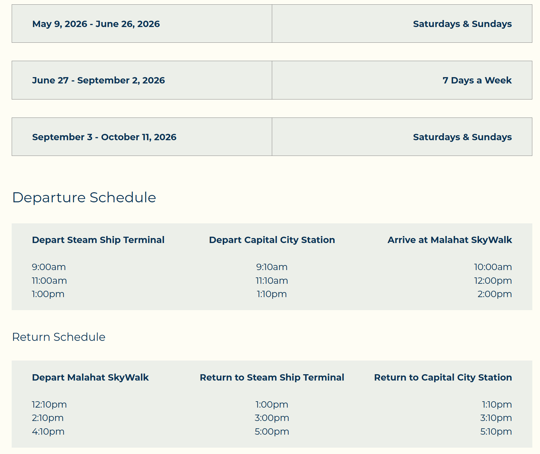Viewport: 540px width, 454px height.
Task: Click the 7 Days a Week cell
Action: [402, 80]
